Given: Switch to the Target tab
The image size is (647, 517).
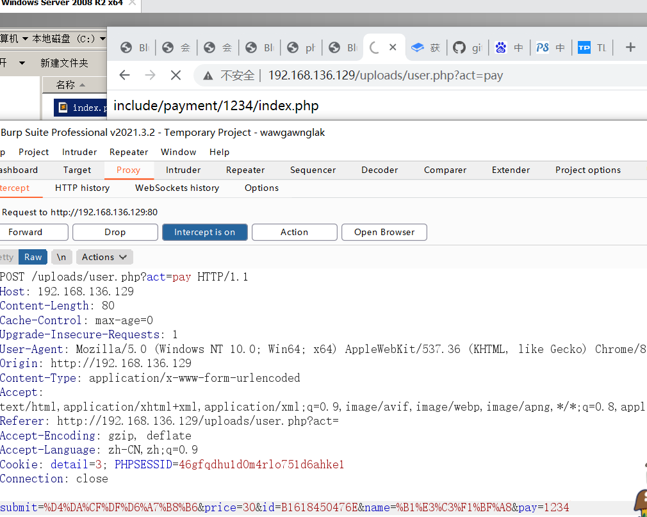Looking at the screenshot, I should pos(77,170).
